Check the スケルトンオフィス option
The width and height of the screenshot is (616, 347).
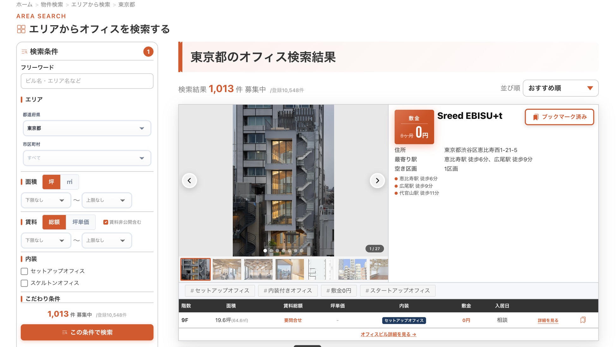[x=24, y=283]
